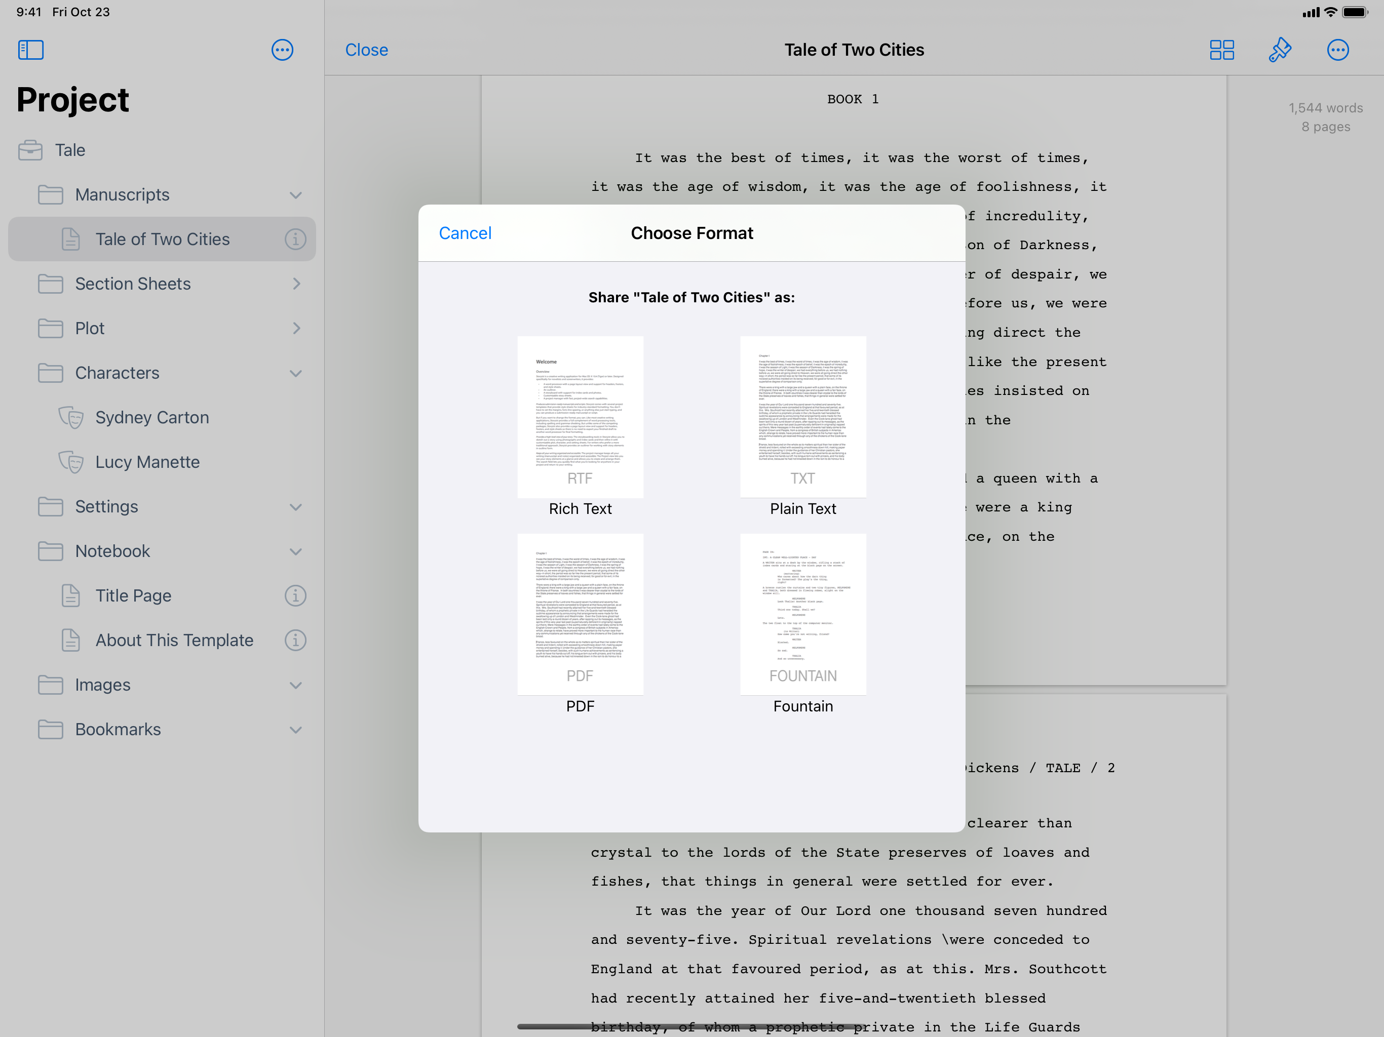Click the Tale of Two Cities document icon
The width and height of the screenshot is (1384, 1037).
click(71, 239)
